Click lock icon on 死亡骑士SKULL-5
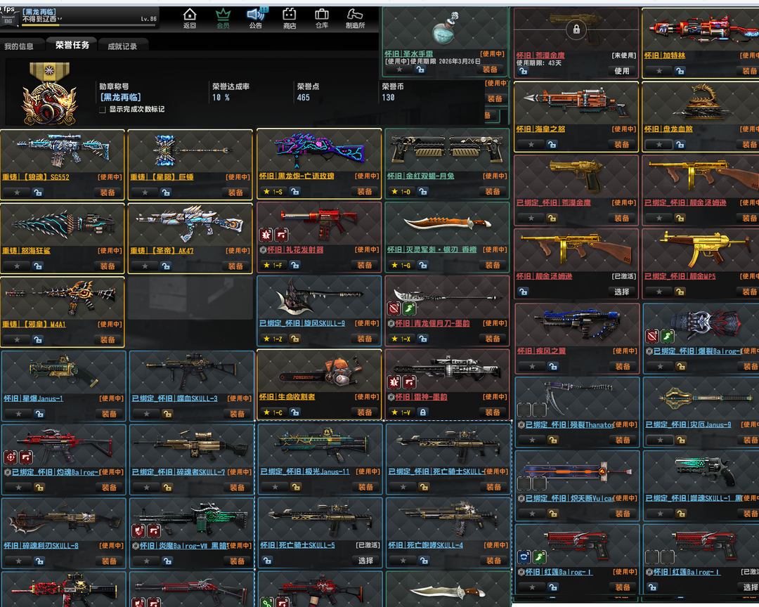Screen dimensions: 759x607 point(267,561)
